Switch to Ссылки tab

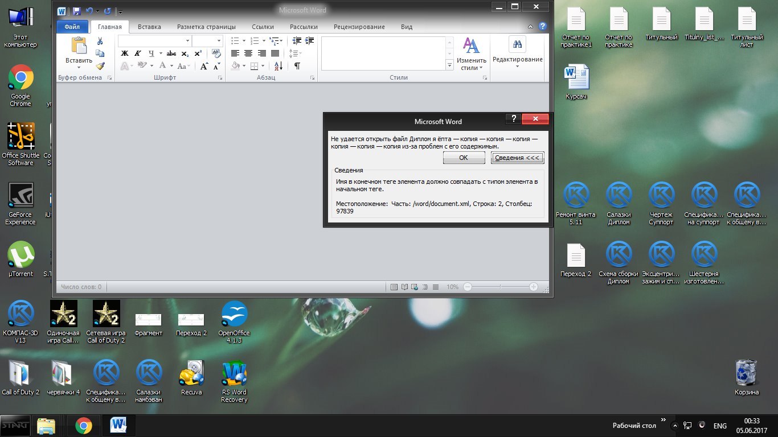pos(263,27)
